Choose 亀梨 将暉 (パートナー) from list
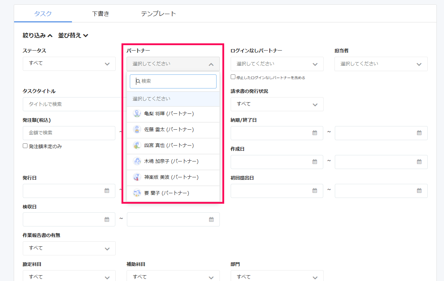Screen dimensions: 444x281 173,114
